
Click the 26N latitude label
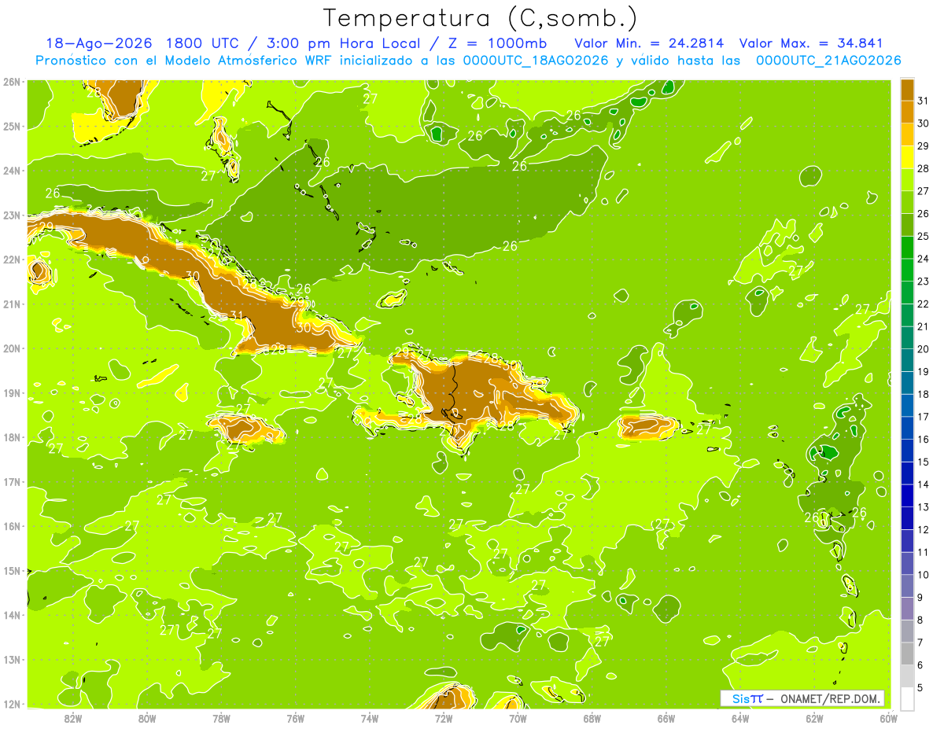coord(11,82)
